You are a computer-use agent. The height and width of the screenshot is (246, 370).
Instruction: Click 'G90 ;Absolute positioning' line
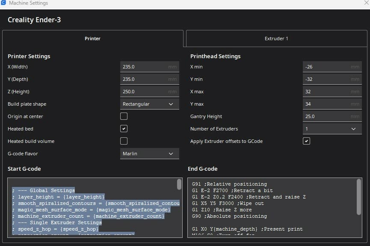pyautogui.click(x=229, y=216)
